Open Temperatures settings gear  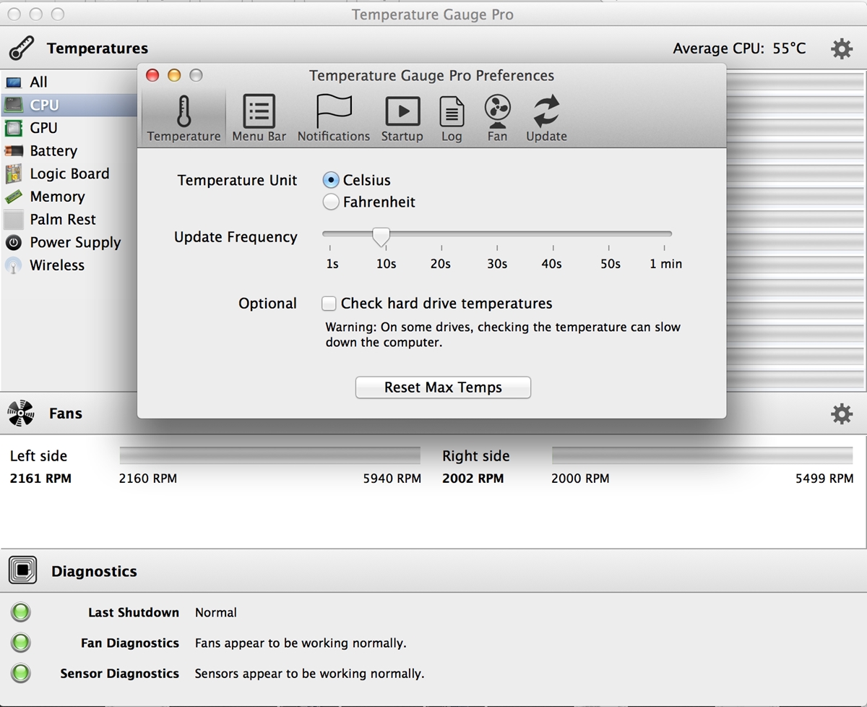coord(842,49)
